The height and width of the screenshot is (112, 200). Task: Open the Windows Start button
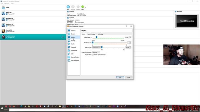pos(2,108)
